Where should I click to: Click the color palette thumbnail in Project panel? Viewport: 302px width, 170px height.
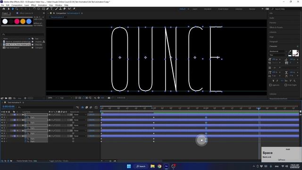(x=17, y=21)
